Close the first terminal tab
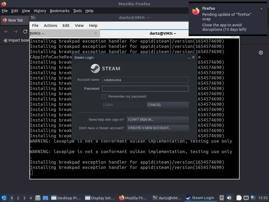 (96, 33)
